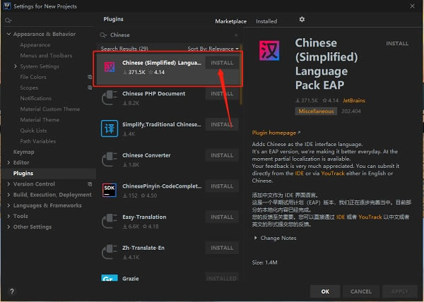Install ChinesePinyin-CodeCompletion plugin

pyautogui.click(x=222, y=186)
